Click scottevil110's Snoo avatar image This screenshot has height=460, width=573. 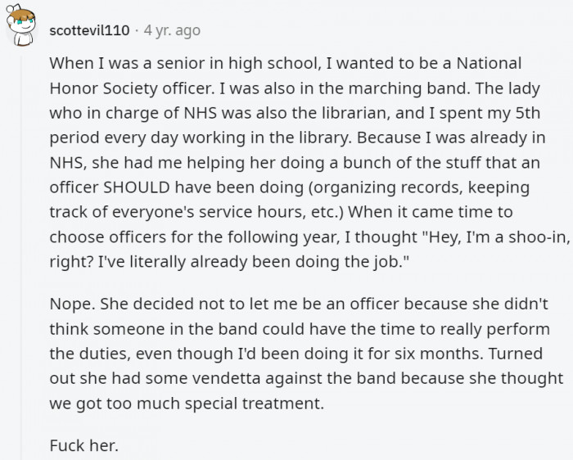20,25
